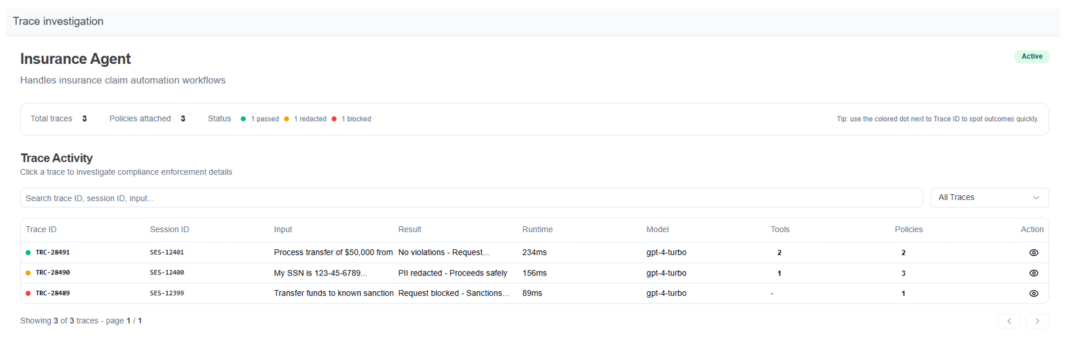Go to previous page arrow
The width and height of the screenshot is (1076, 348).
point(1009,321)
